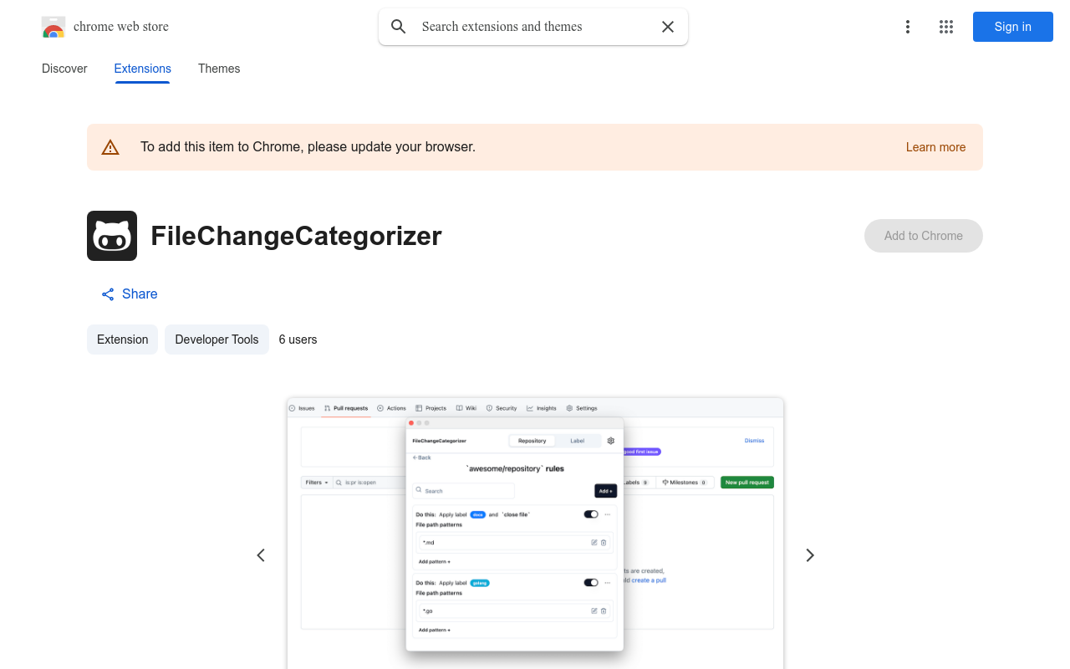Clear the search field with the X icon
The width and height of the screenshot is (1070, 669).
click(x=668, y=27)
